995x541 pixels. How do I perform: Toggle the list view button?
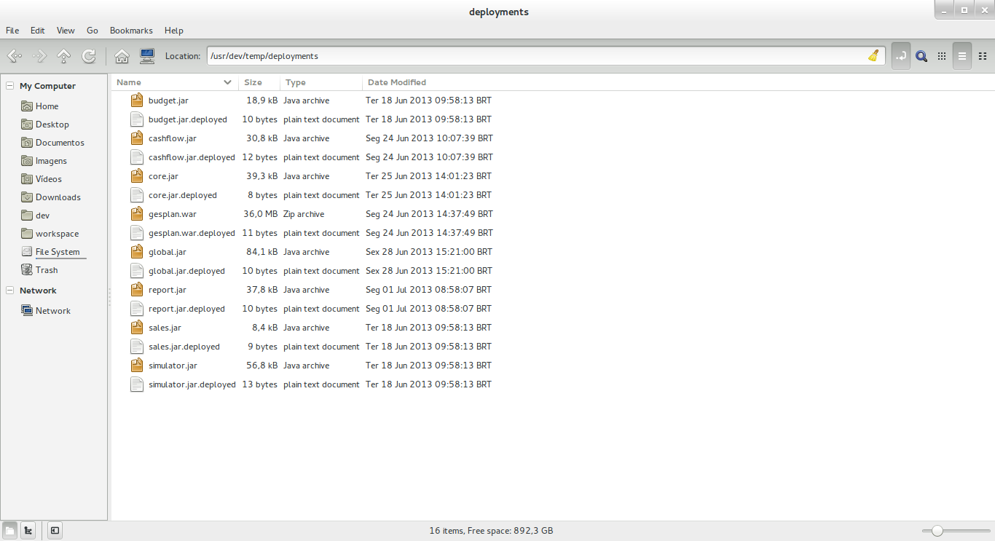(962, 55)
